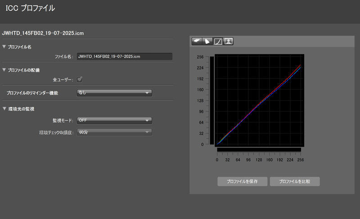
Task: Click the 全ユーザー label
Action: (63, 80)
